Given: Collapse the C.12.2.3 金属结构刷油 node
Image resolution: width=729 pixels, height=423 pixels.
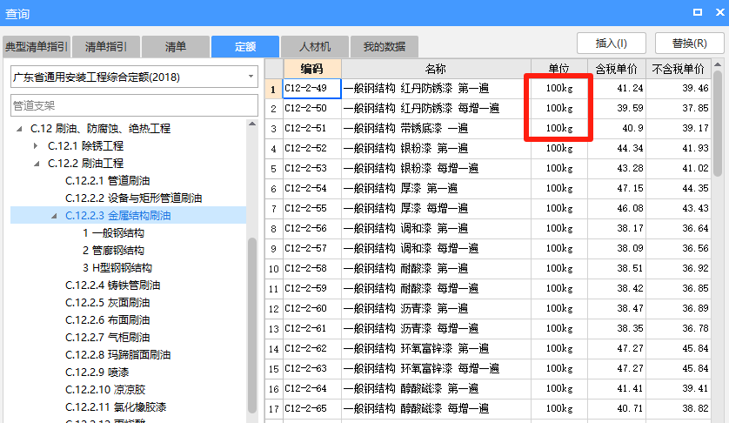Looking at the screenshot, I should (54, 216).
